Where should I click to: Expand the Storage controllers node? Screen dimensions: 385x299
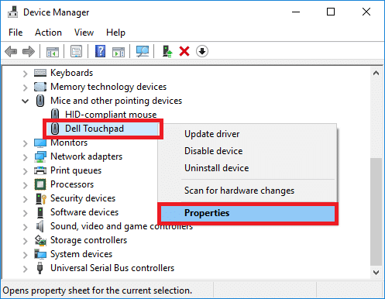pos(25,241)
